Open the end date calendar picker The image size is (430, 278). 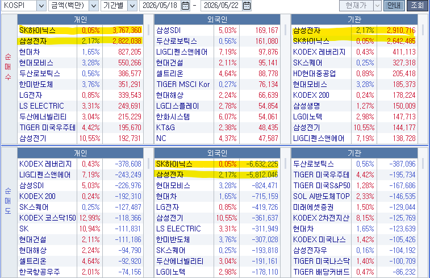247,6
